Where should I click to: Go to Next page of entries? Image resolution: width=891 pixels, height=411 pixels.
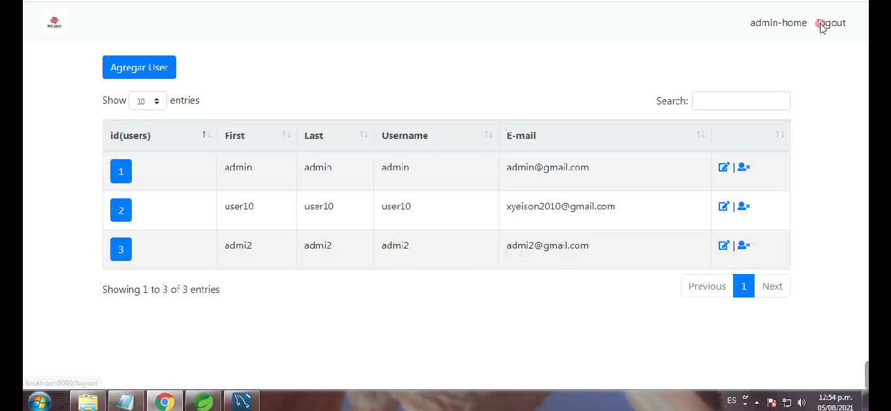[x=772, y=286]
